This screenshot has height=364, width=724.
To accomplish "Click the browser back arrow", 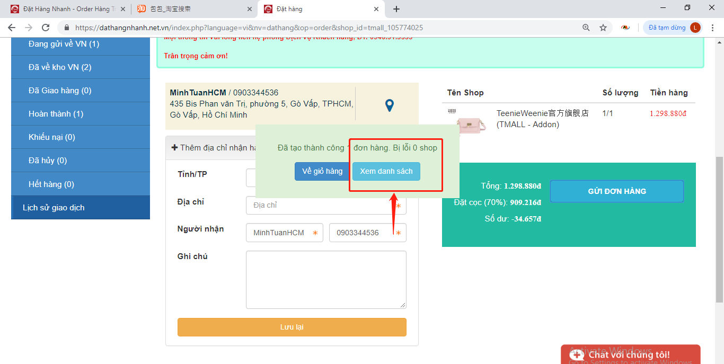I will [x=12, y=28].
